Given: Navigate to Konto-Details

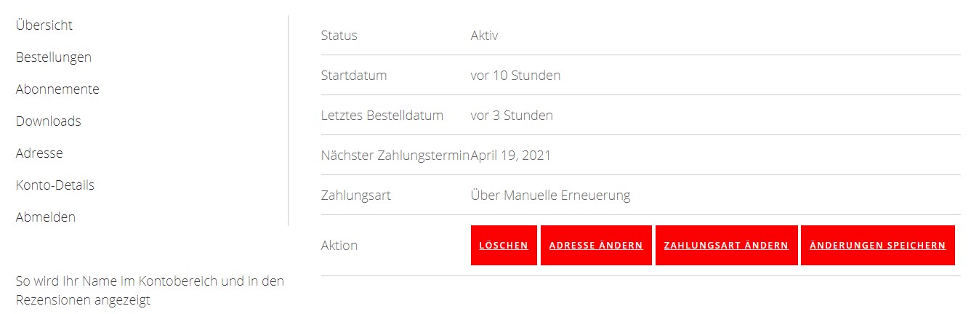Looking at the screenshot, I should pyautogui.click(x=55, y=185).
